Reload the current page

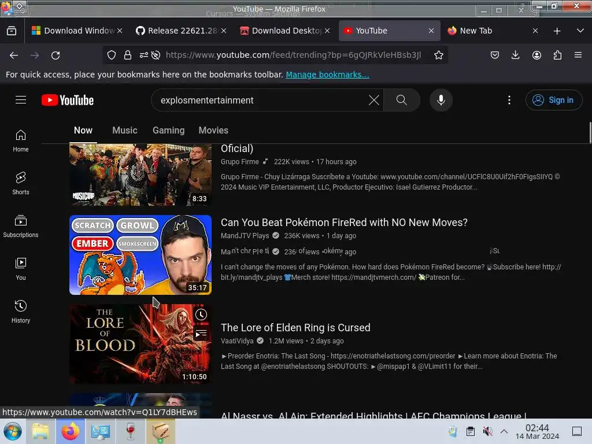point(55,55)
